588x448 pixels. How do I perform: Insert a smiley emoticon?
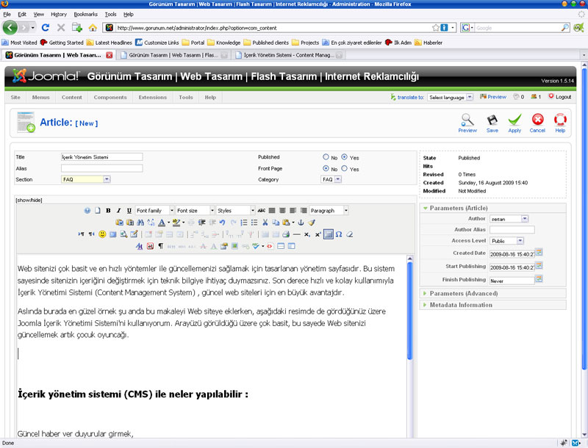point(102,234)
